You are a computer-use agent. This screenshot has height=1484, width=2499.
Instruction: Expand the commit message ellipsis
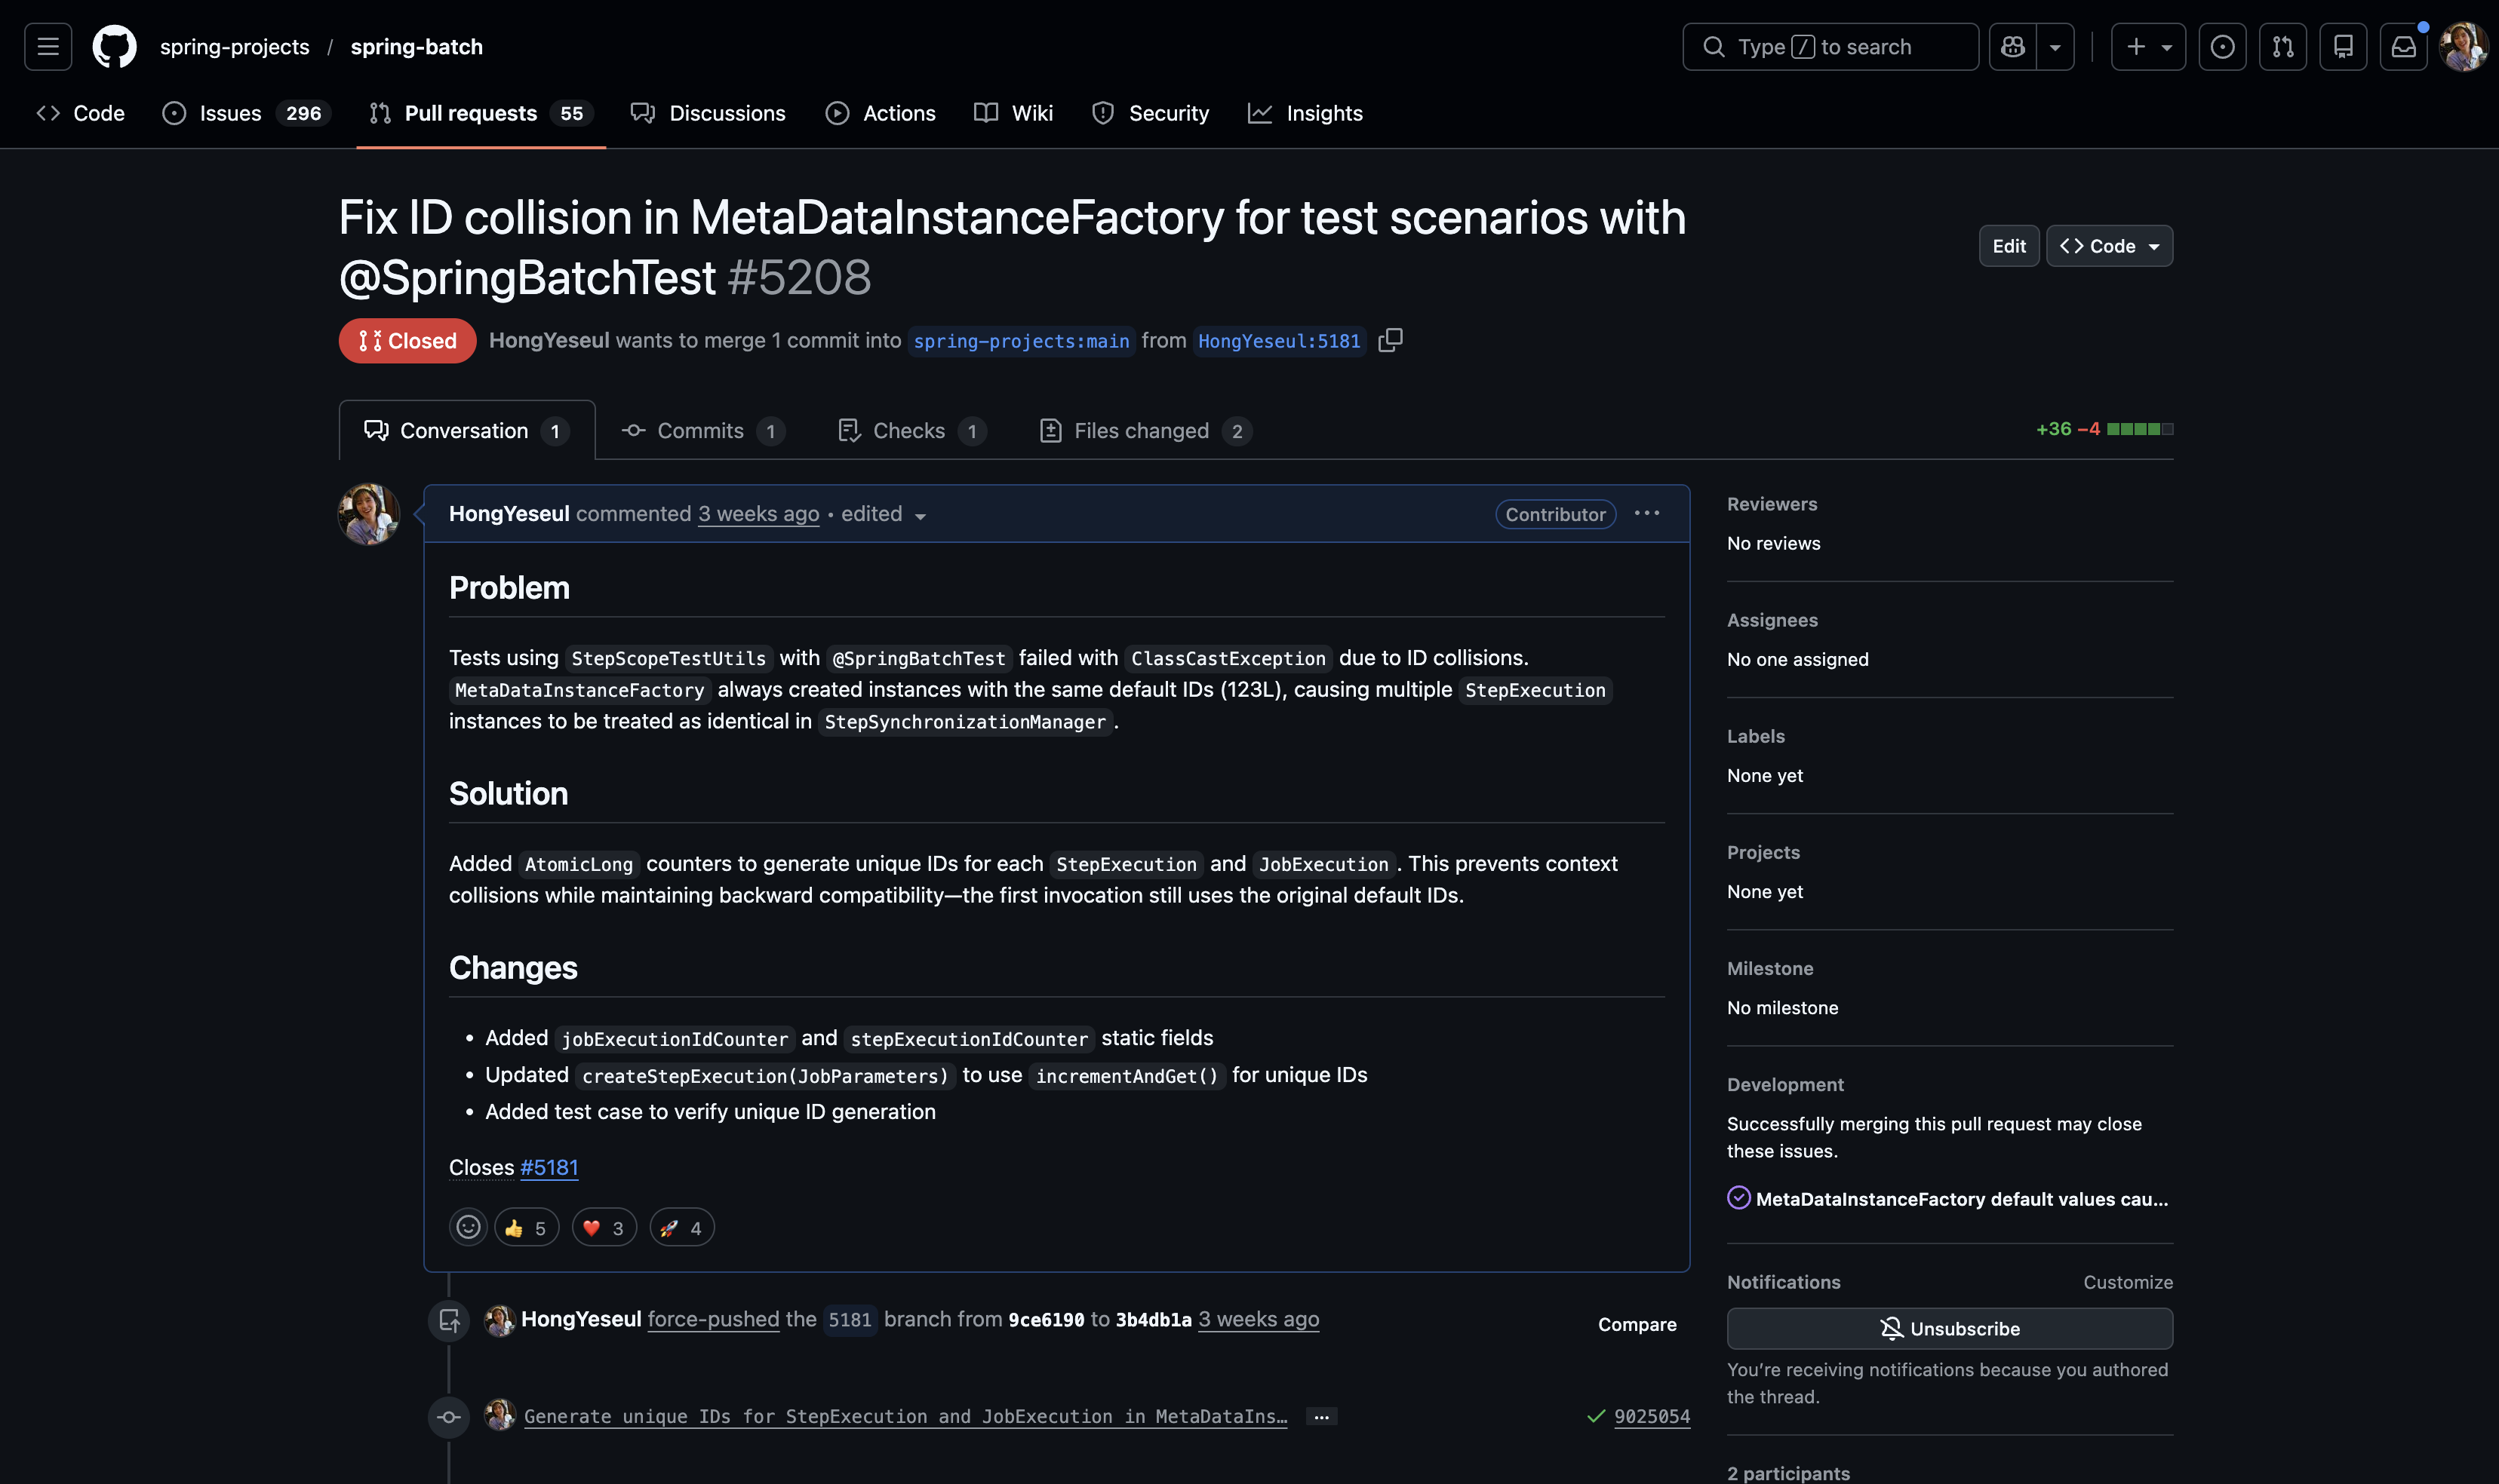pyautogui.click(x=1321, y=1416)
